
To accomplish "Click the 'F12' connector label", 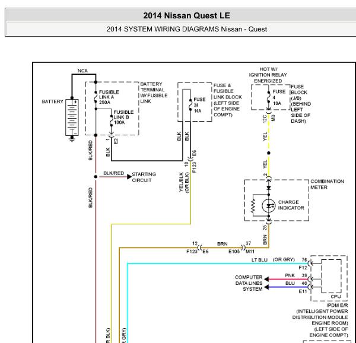I will click(303, 268).
